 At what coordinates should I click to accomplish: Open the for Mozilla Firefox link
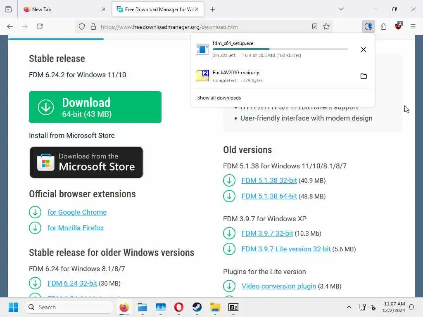tap(76, 228)
